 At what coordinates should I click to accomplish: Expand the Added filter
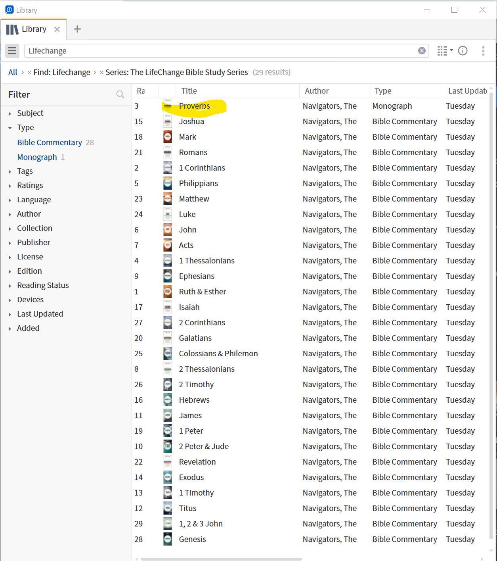pos(10,329)
